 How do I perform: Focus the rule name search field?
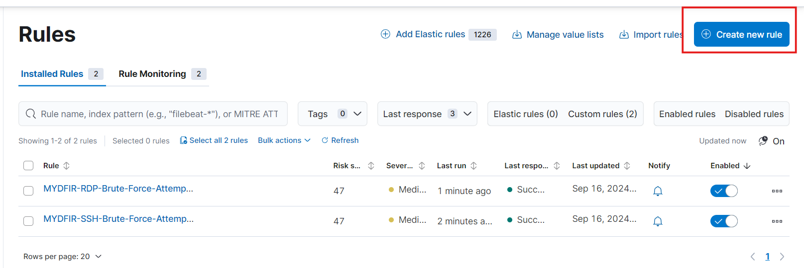click(x=153, y=114)
